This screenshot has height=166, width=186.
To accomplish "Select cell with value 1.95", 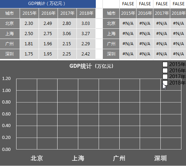I will [x=48, y=54].
